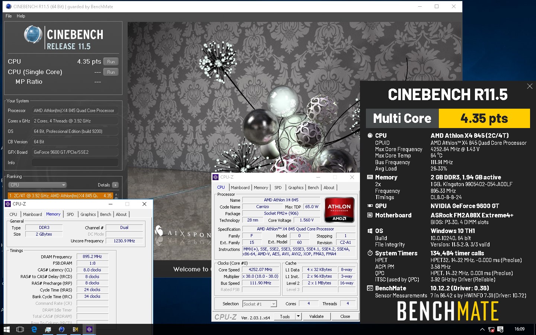The height and width of the screenshot is (335, 536).
Task: Open the File menu in Cinebench
Action: click(x=9, y=16)
